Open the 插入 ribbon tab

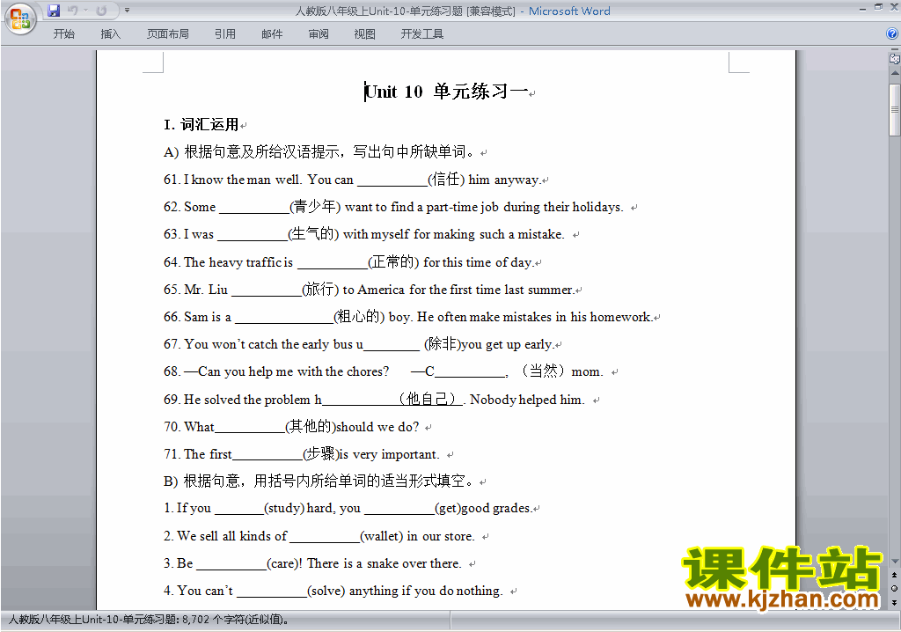coord(110,34)
